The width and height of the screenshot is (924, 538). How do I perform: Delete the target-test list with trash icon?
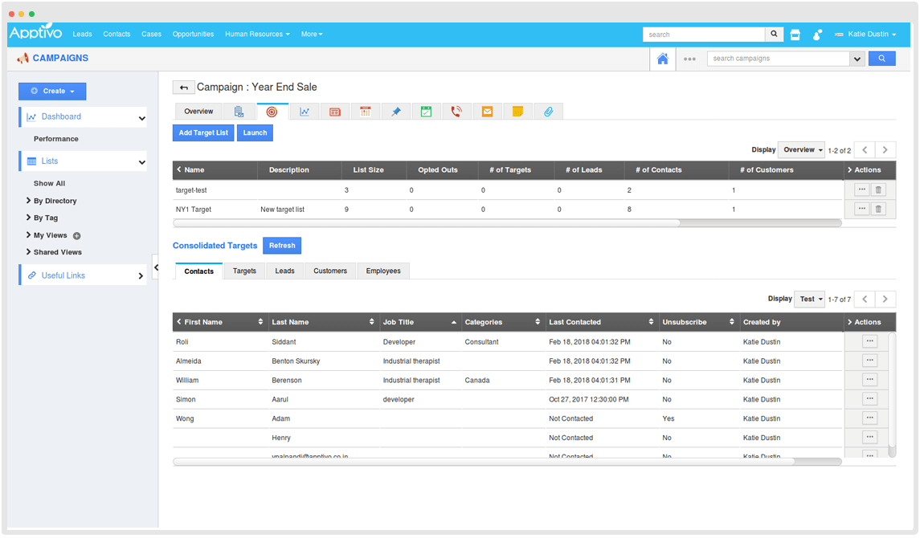pos(878,190)
